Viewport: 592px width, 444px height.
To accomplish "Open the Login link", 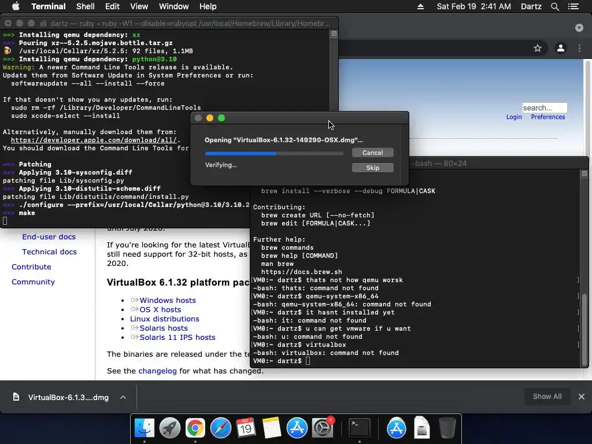I will pos(514,117).
